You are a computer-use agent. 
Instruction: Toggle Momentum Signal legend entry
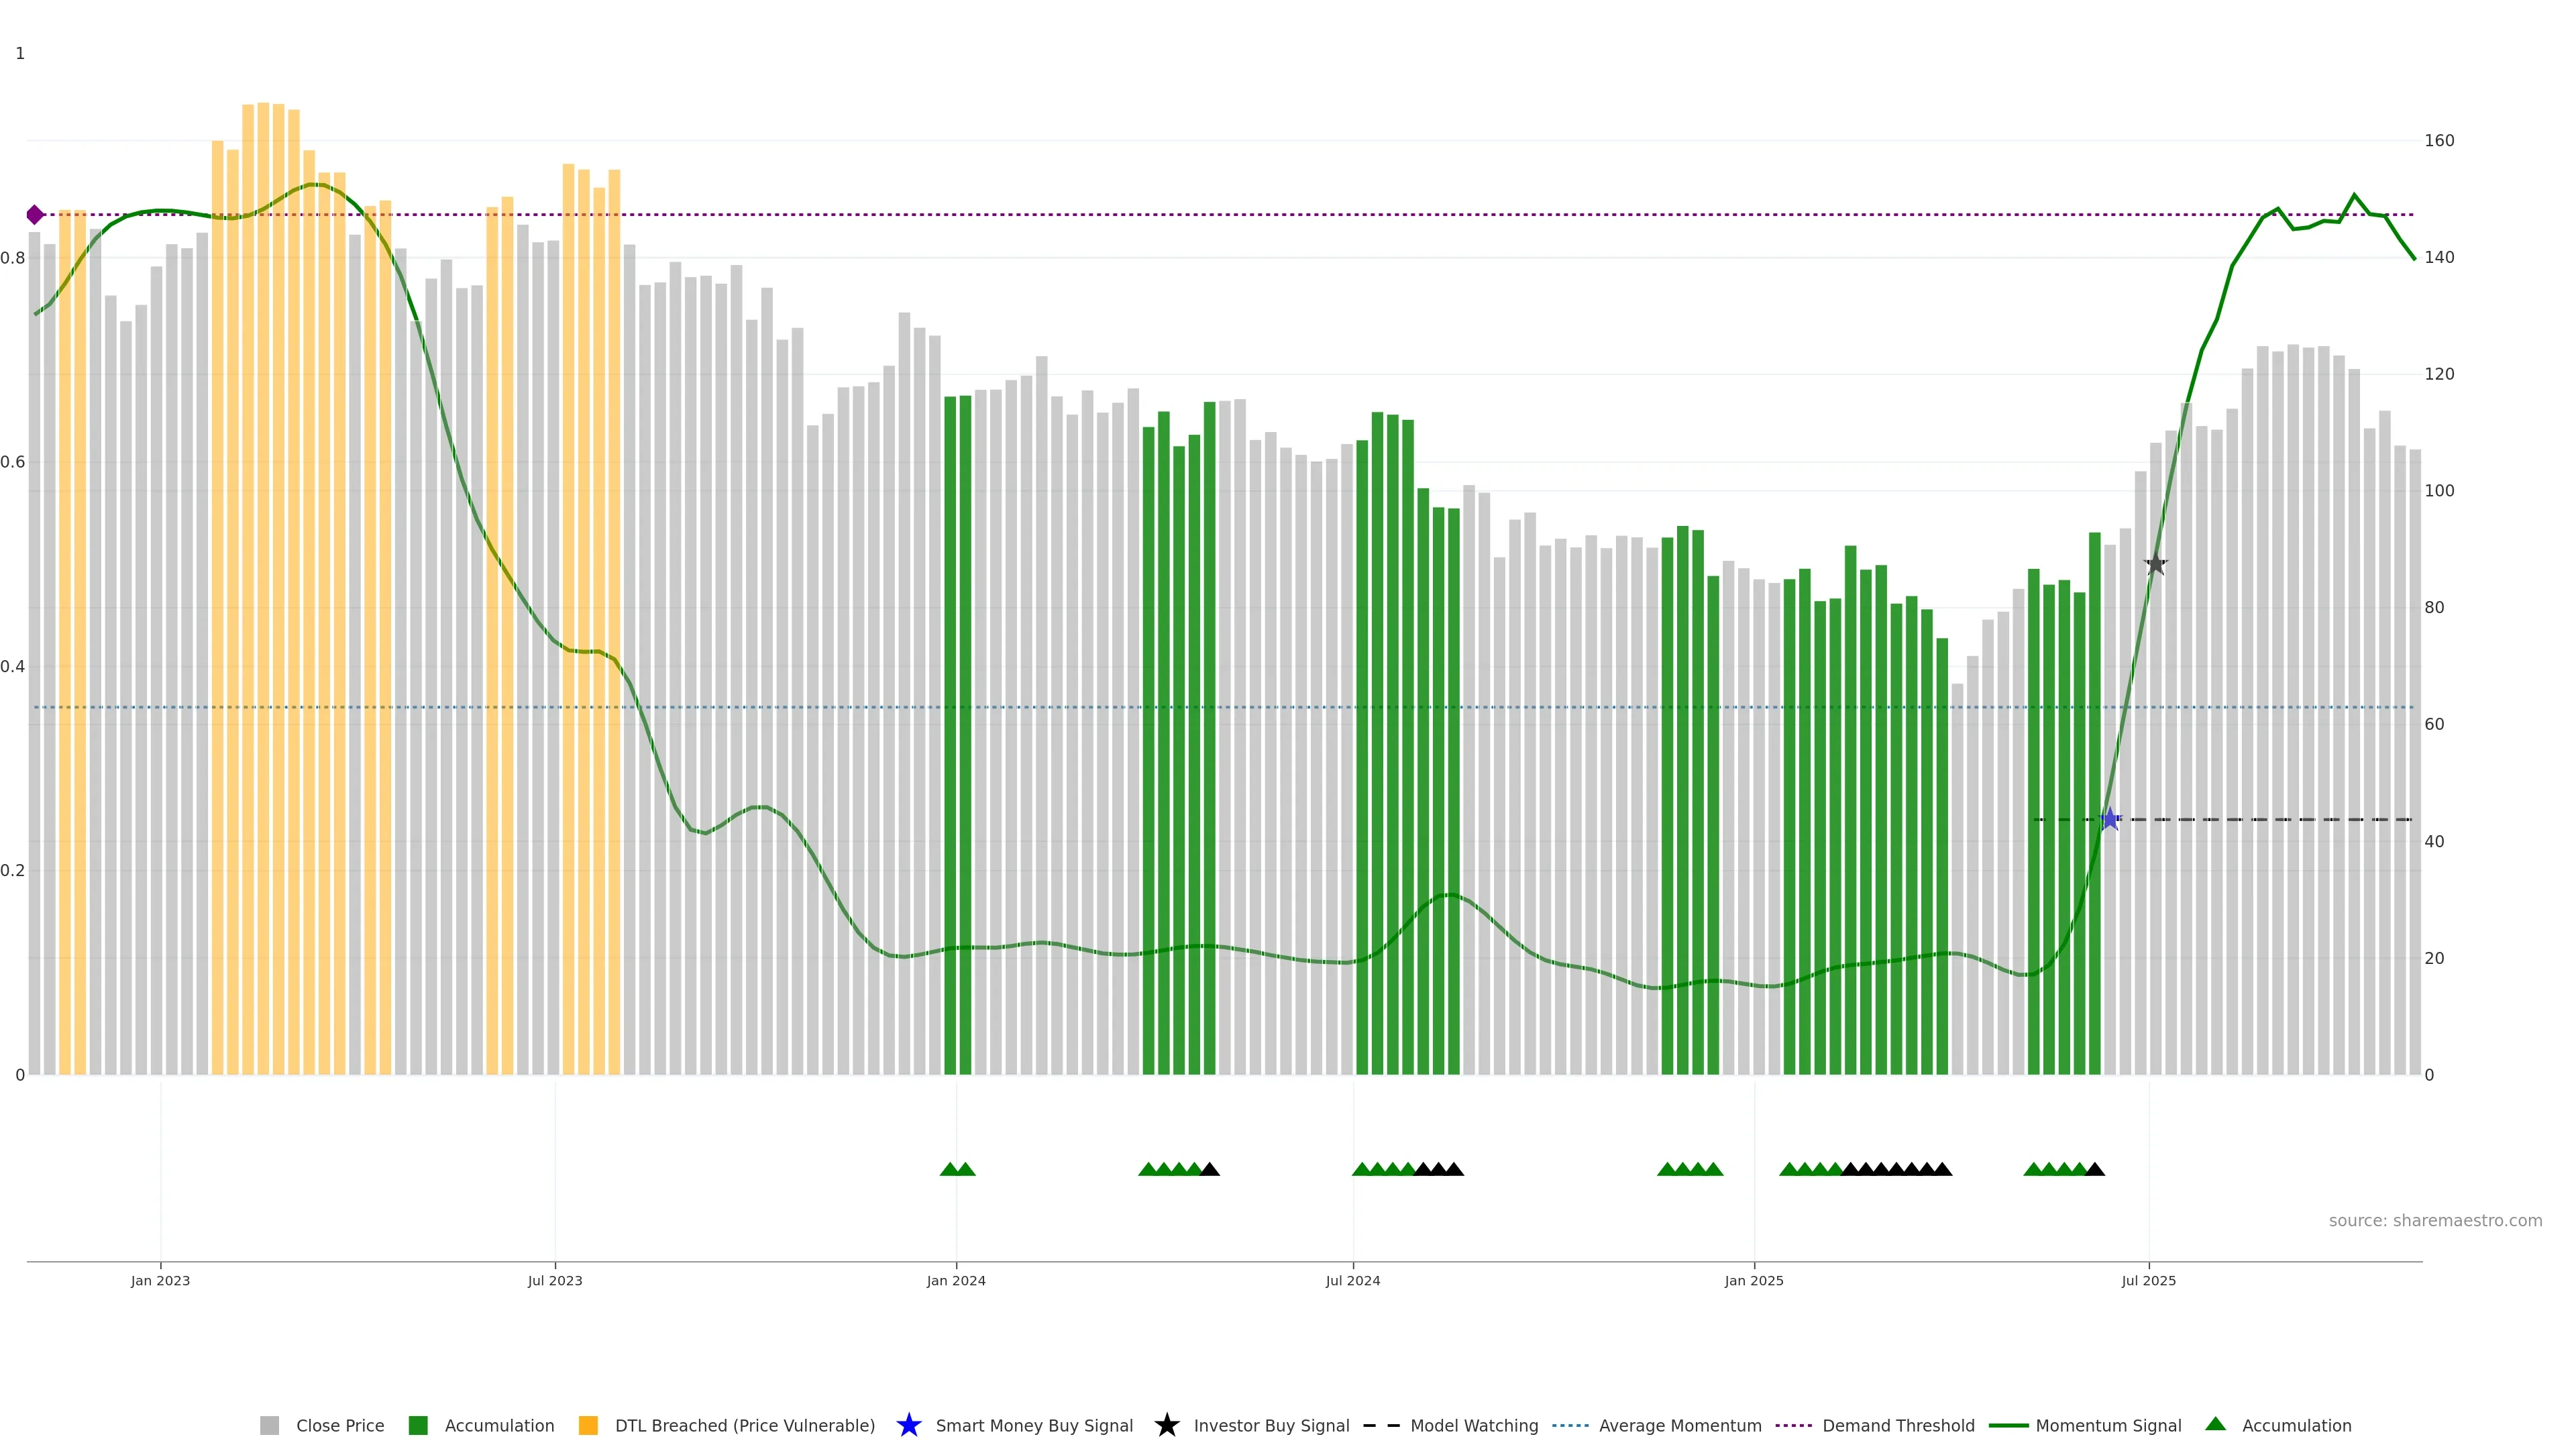click(x=2107, y=1426)
